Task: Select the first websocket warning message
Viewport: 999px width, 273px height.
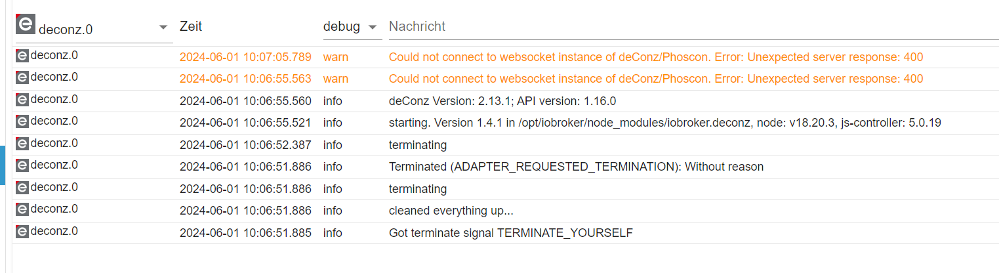Action: [x=656, y=57]
